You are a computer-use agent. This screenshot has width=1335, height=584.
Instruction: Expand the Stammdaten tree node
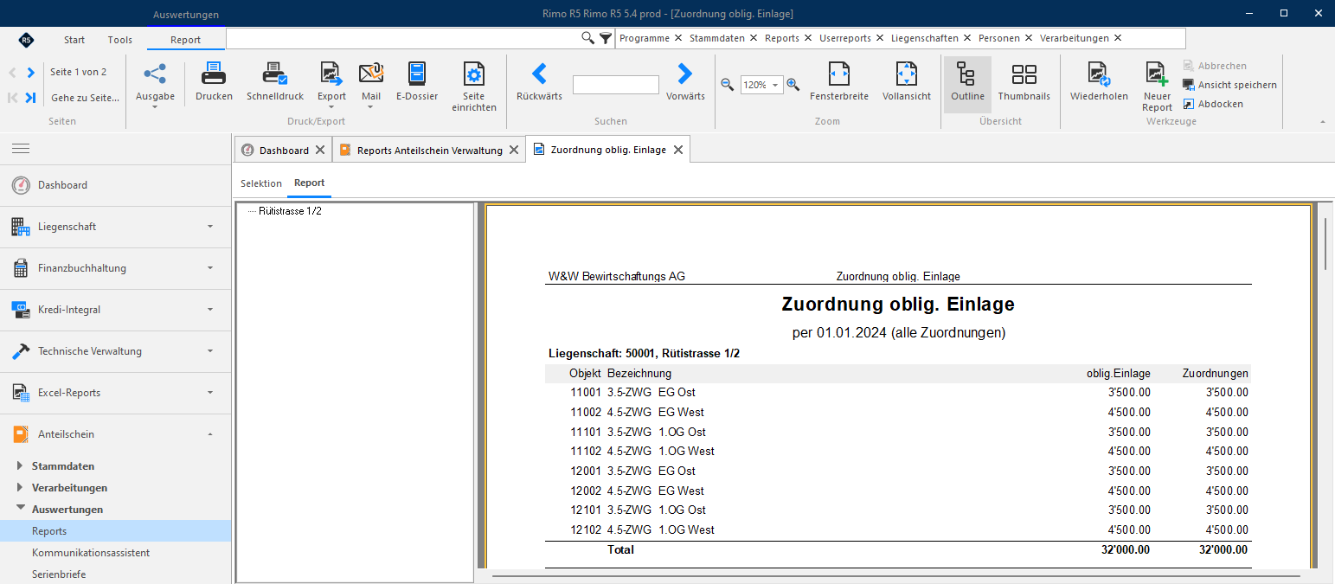[21, 466]
